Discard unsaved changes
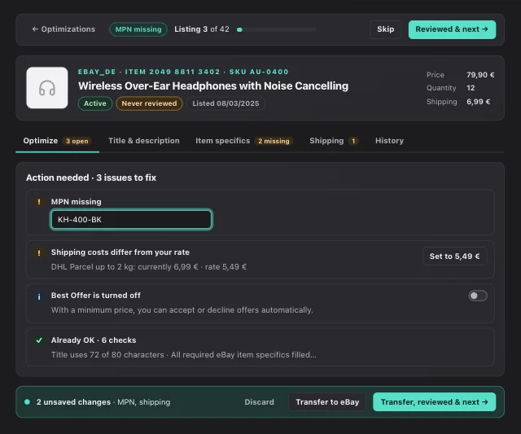The width and height of the screenshot is (521, 434). tap(259, 402)
